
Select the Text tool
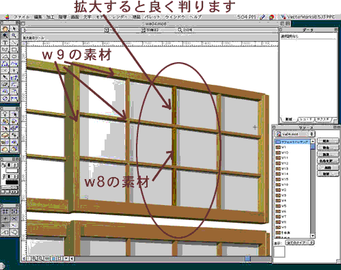point(5,42)
